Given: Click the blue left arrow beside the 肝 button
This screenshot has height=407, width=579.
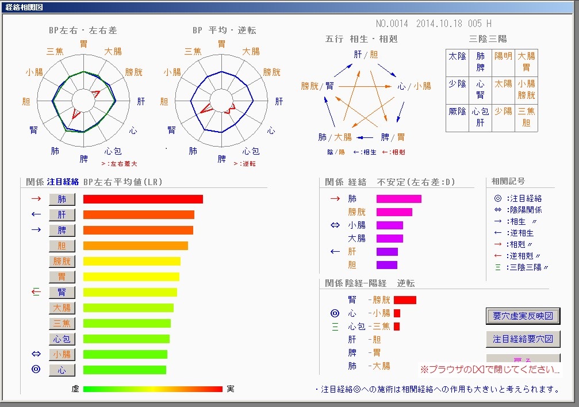Looking at the screenshot, I should (x=36, y=214).
